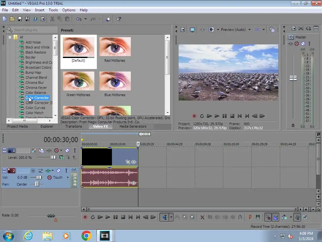The image size is (322, 242).
Task: Open the Master bus FX gear icon
Action: pos(297,43)
